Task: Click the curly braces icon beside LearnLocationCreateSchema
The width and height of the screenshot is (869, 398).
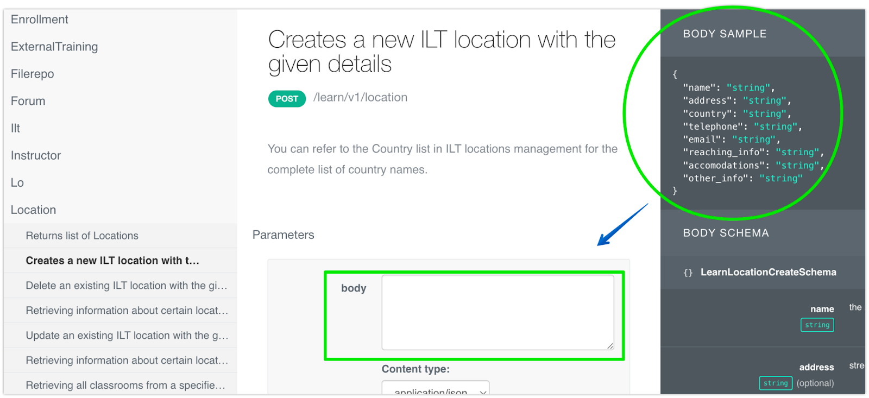Action: 688,273
